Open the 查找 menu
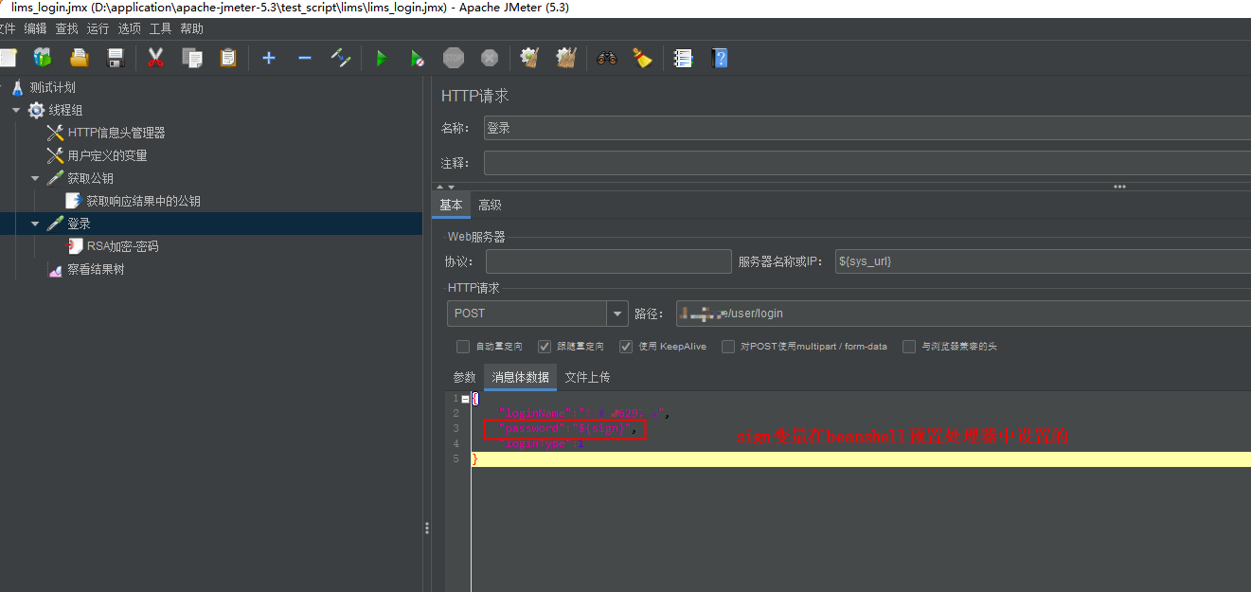The image size is (1251, 592). pos(67,29)
